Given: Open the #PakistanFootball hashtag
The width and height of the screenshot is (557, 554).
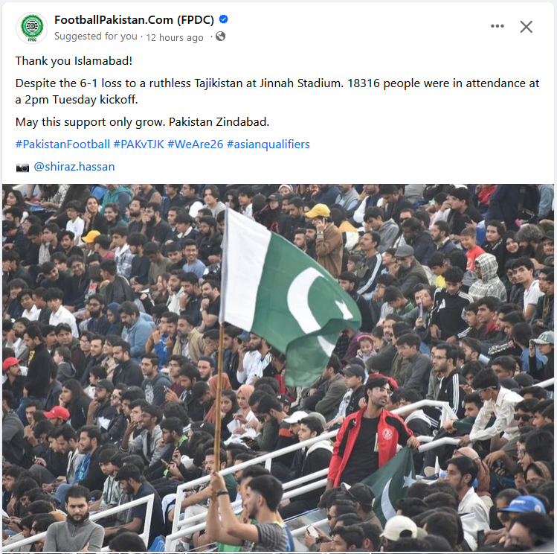Looking at the screenshot, I should (x=62, y=144).
